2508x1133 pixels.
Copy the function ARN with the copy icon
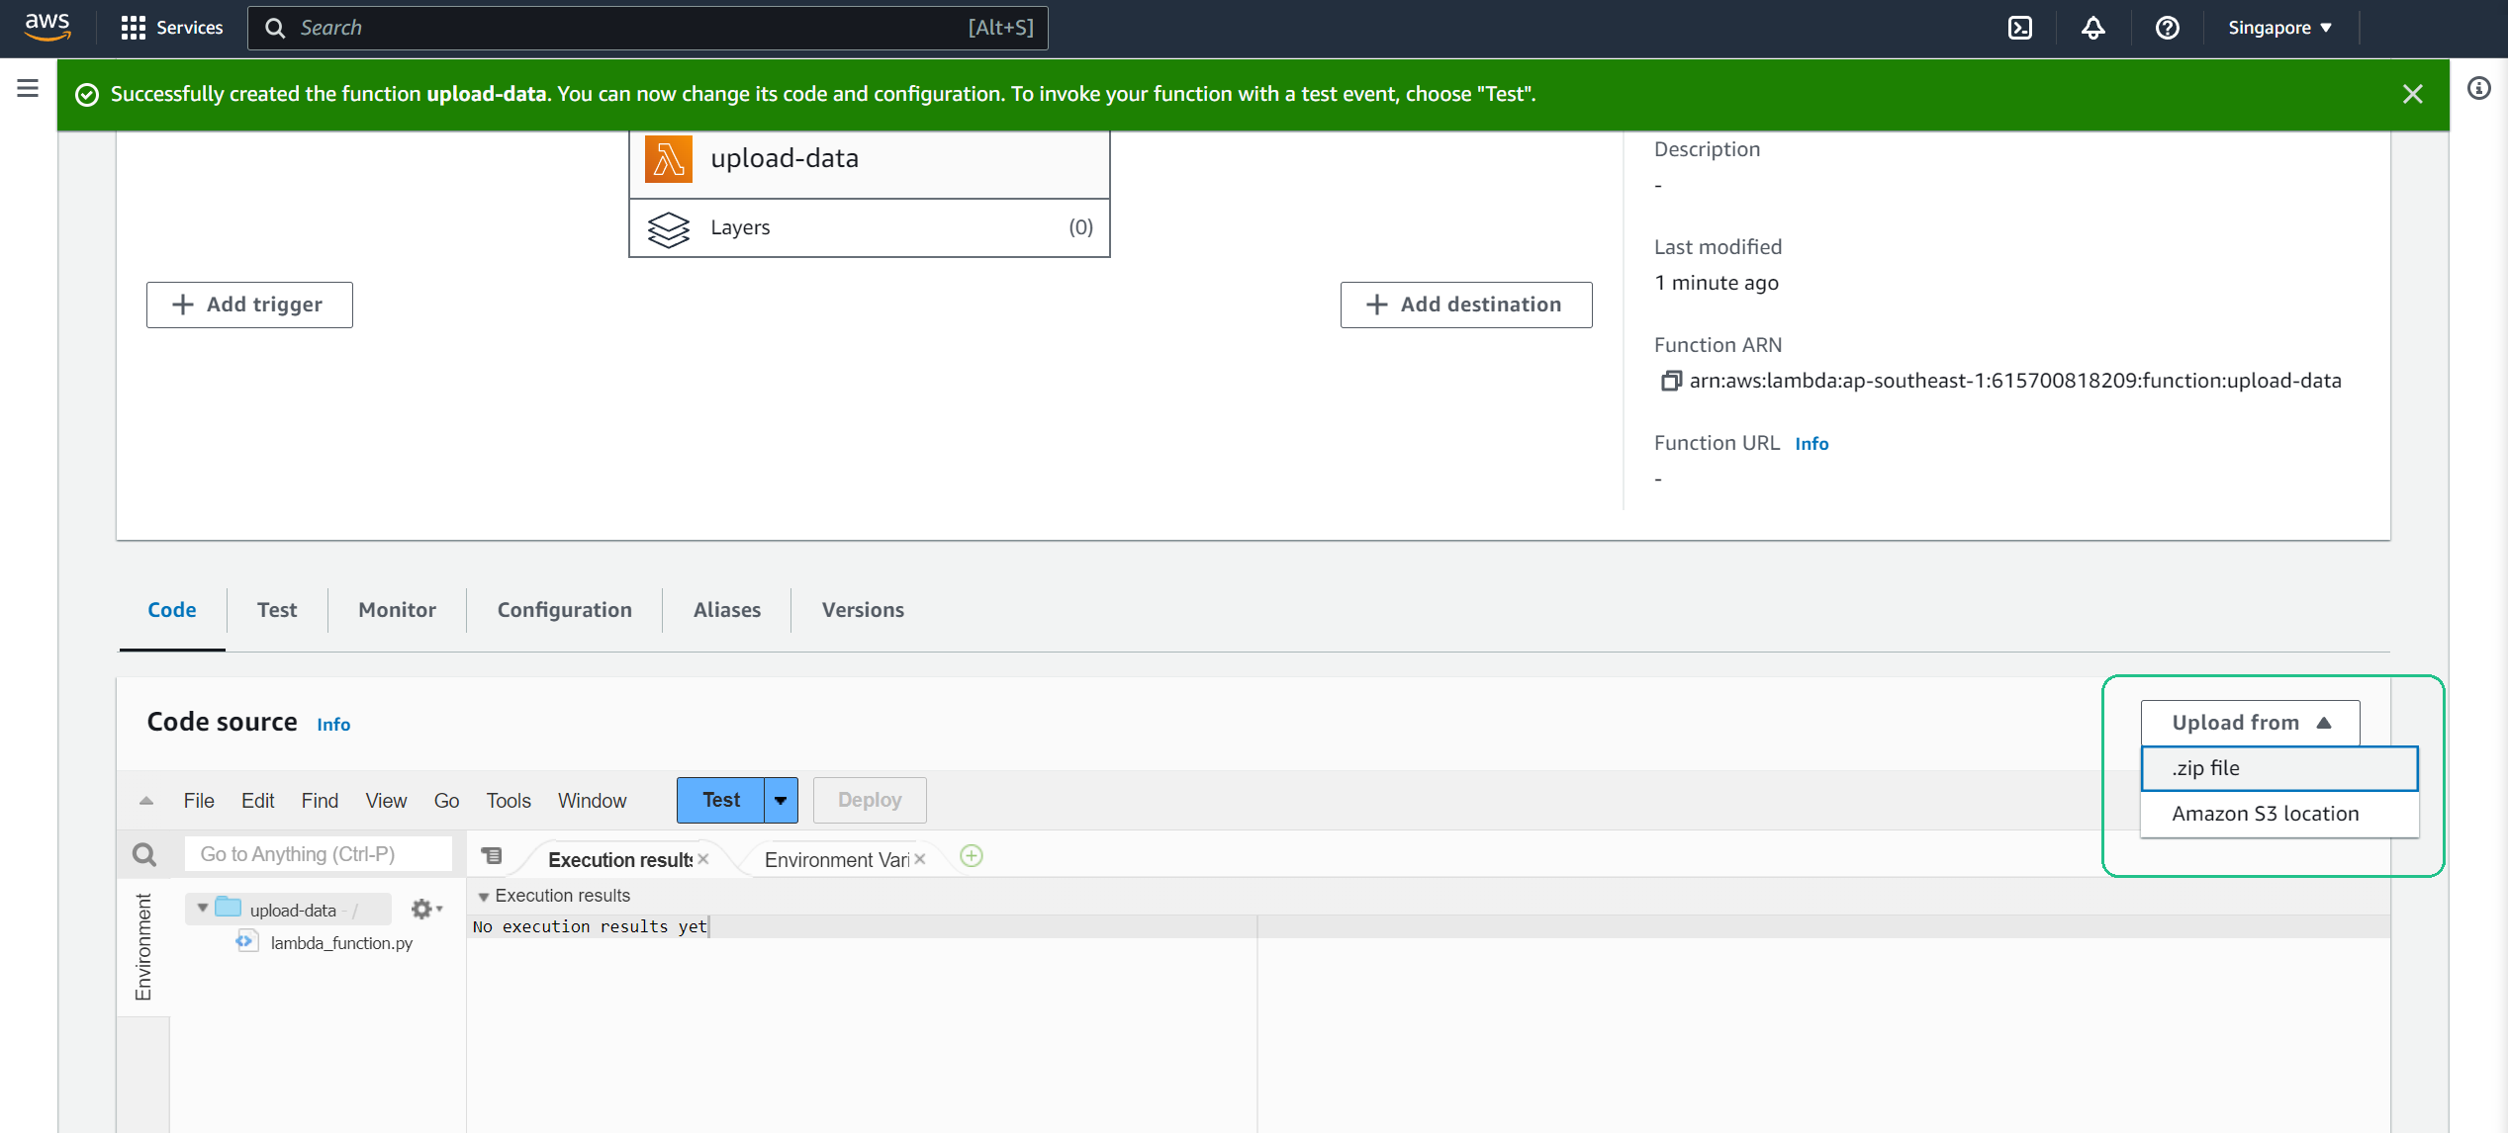[1670, 381]
